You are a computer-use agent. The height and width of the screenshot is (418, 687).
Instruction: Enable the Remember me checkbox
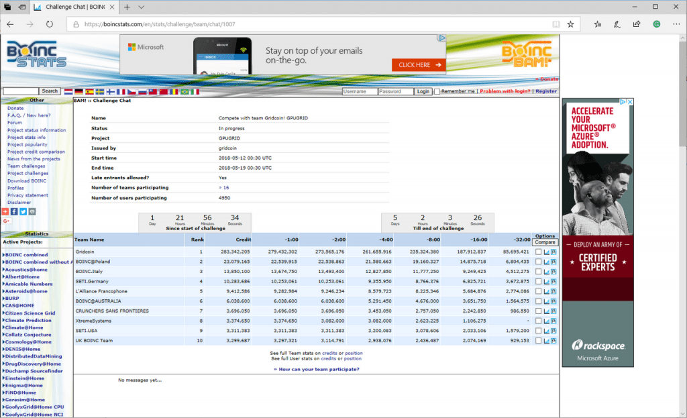[437, 91]
